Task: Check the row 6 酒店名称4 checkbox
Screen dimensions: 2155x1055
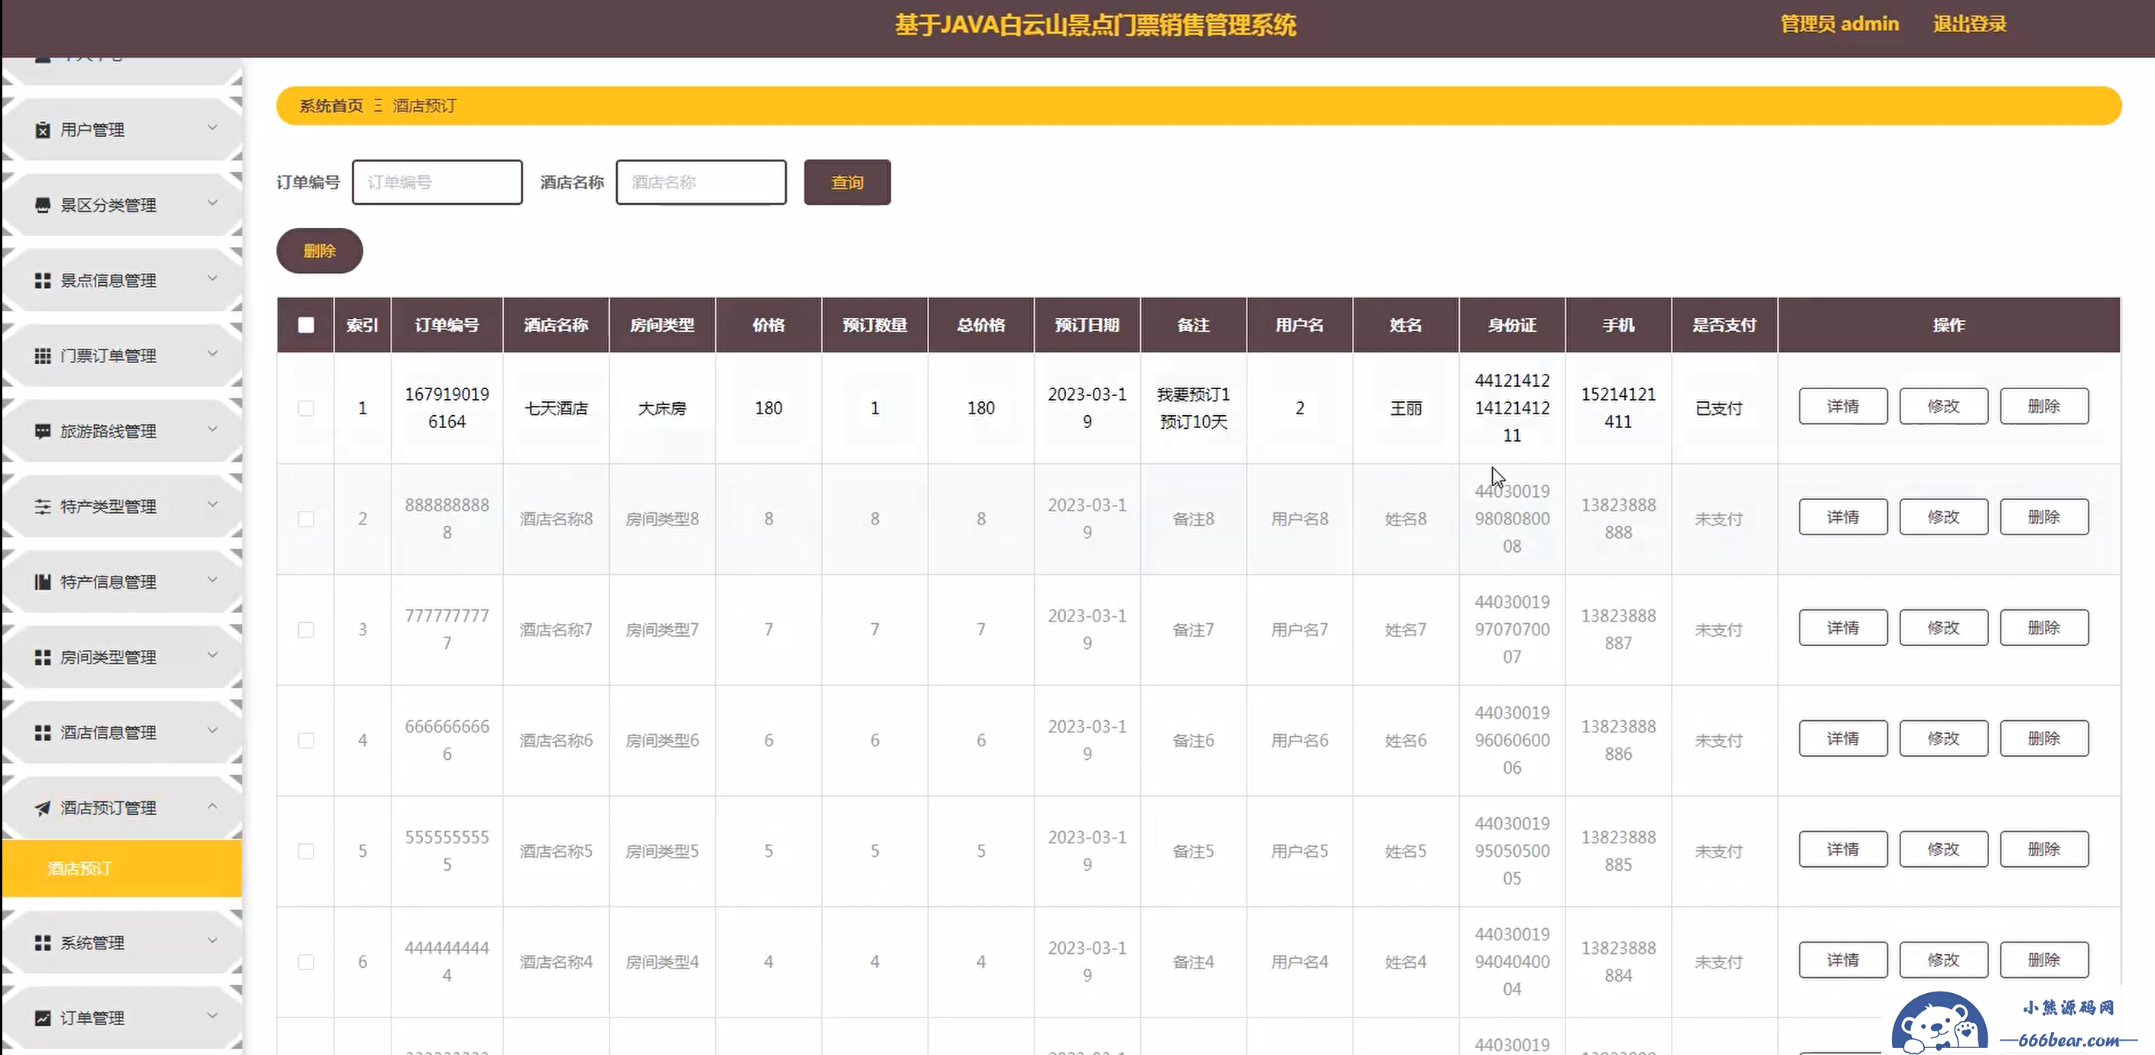Action: [x=306, y=962]
